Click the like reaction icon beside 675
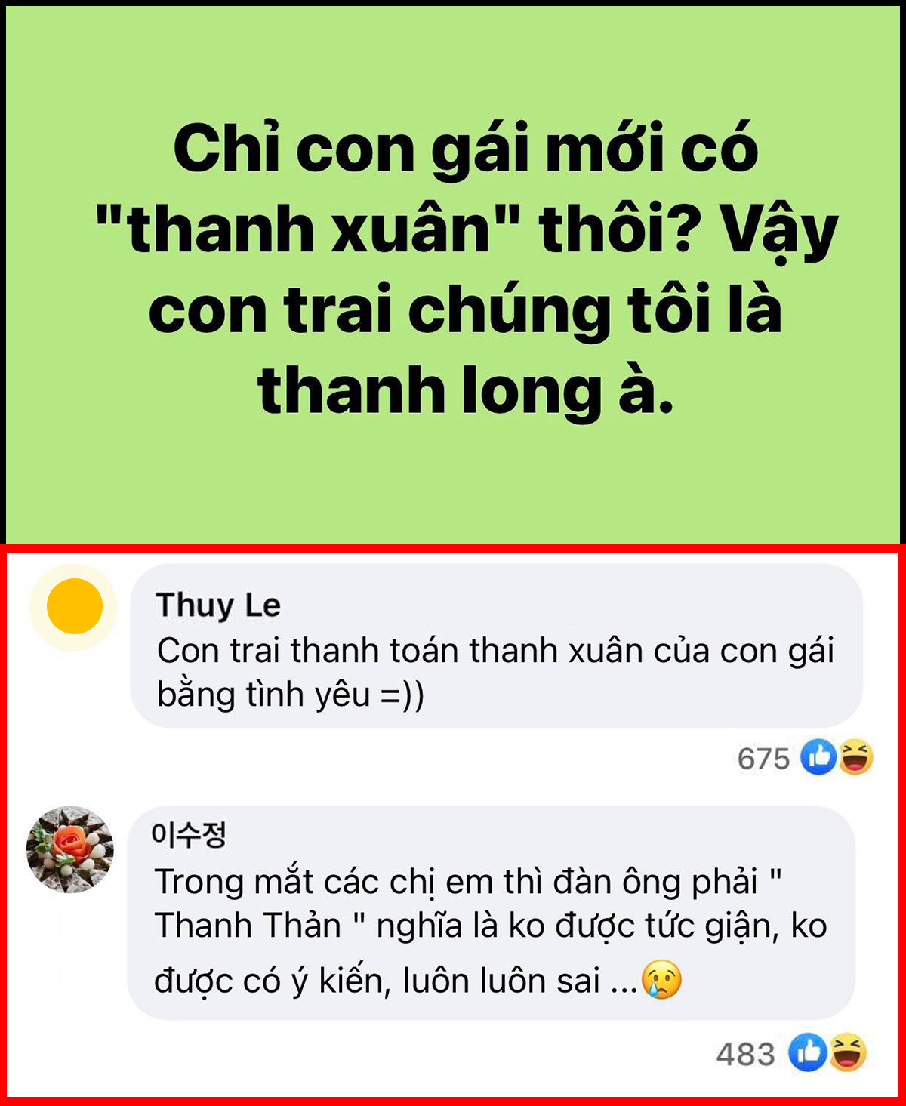This screenshot has width=906, height=1106. 818,756
